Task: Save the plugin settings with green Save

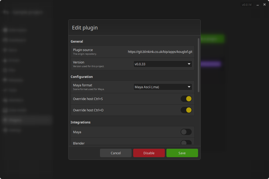Action: (x=182, y=153)
